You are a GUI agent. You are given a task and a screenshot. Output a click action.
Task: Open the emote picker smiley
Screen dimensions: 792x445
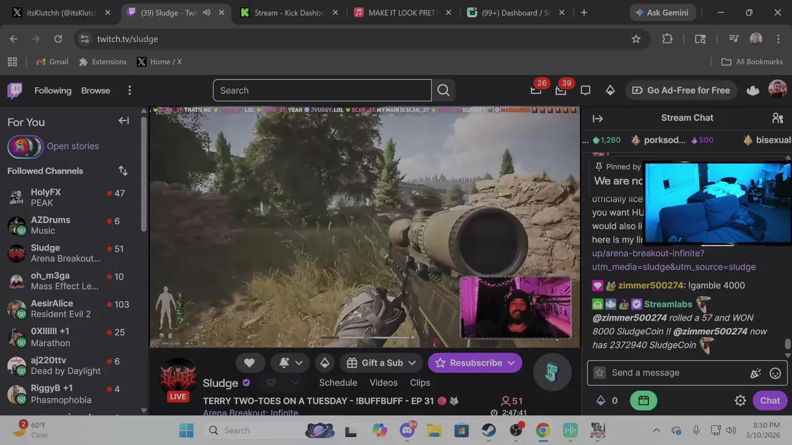(775, 373)
